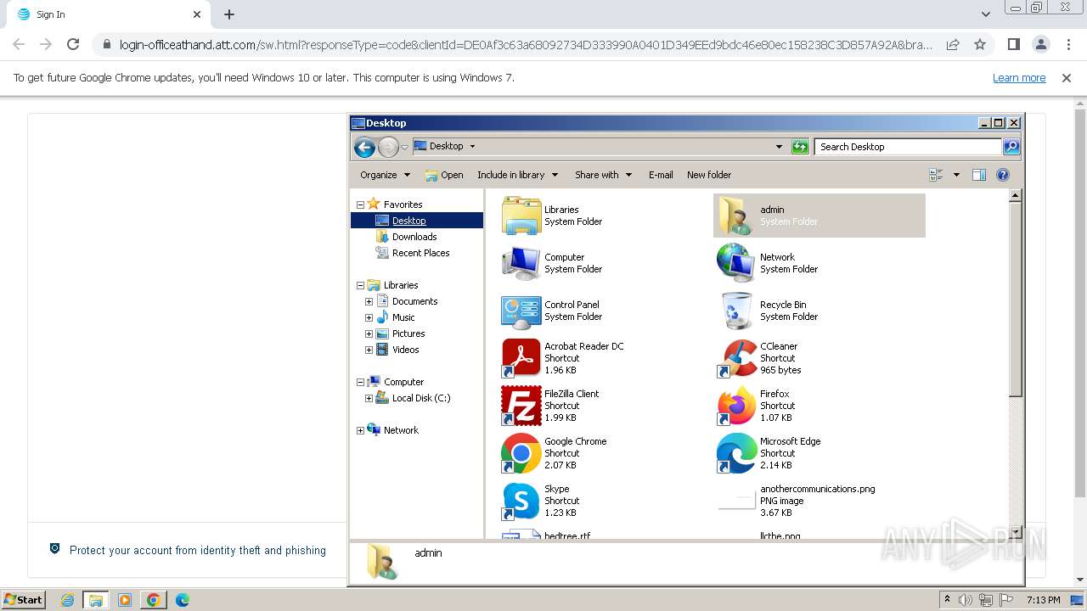Click the Chrome address bar URL
This screenshot has height=611, width=1087.
pyautogui.click(x=526, y=45)
